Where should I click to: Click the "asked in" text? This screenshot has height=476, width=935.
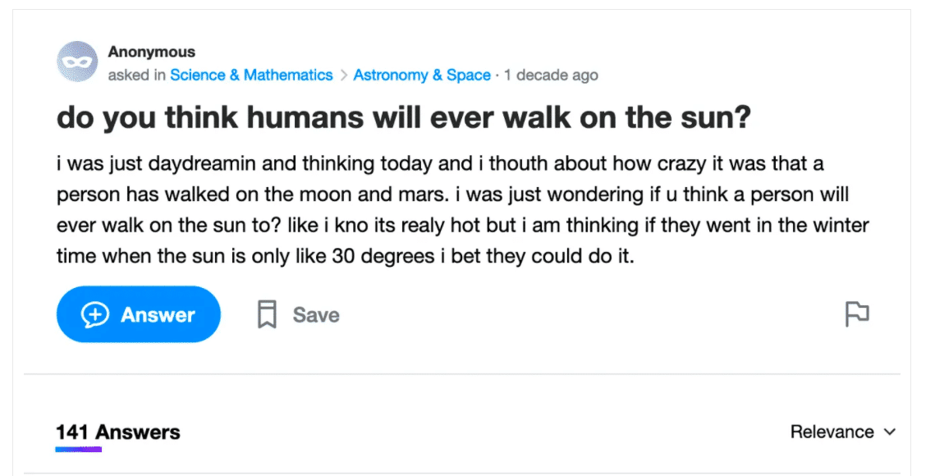point(136,76)
